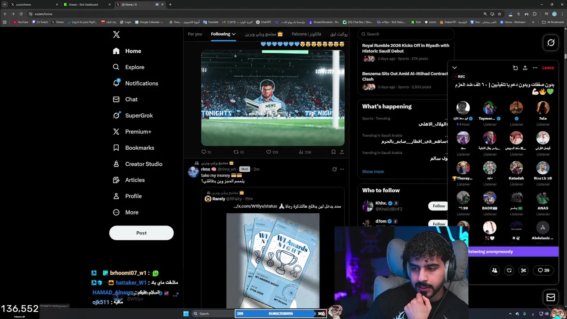
Task: Bookmark the football stadium post
Action: [334, 152]
